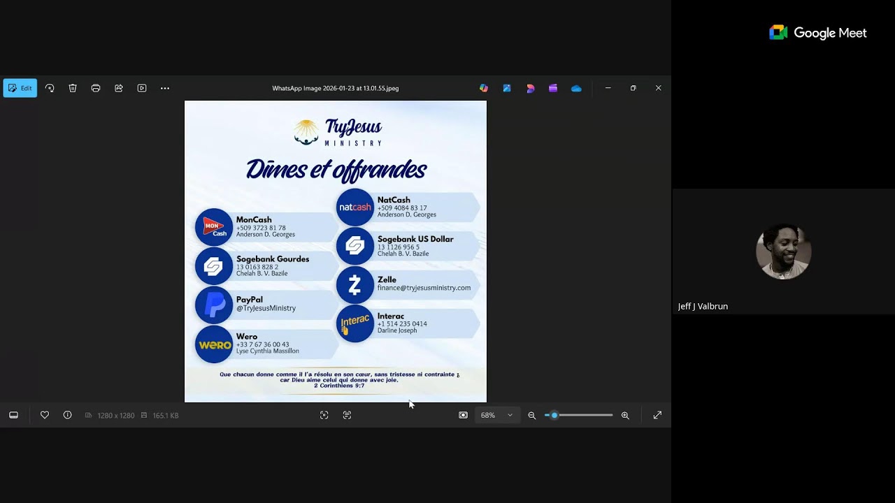
Task: Click the @TryJesusMinistry PayPal handle
Action: click(266, 308)
